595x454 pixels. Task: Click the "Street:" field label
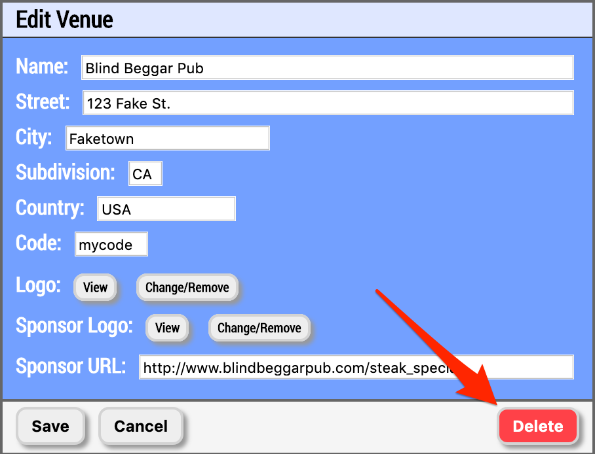tap(43, 102)
